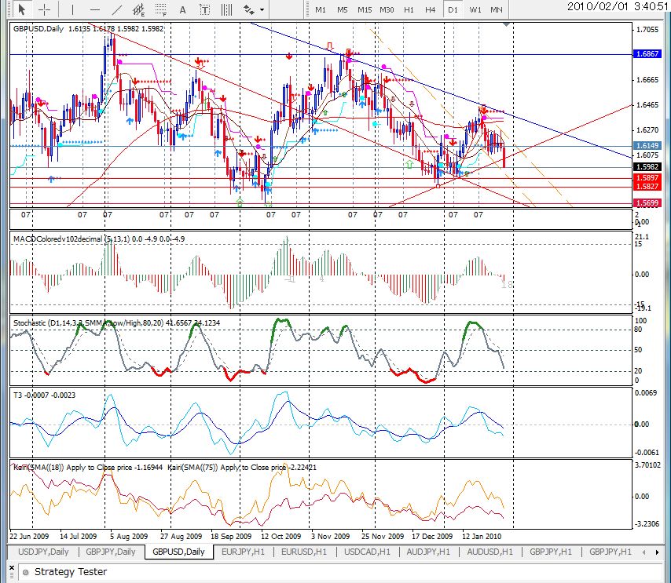The width and height of the screenshot is (671, 583).
Task: Close the Strategy Tester panel
Action: (x=12, y=568)
